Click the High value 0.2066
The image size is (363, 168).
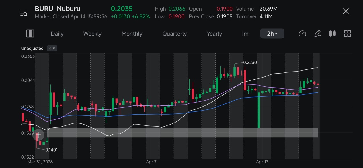pyautogui.click(x=177, y=9)
